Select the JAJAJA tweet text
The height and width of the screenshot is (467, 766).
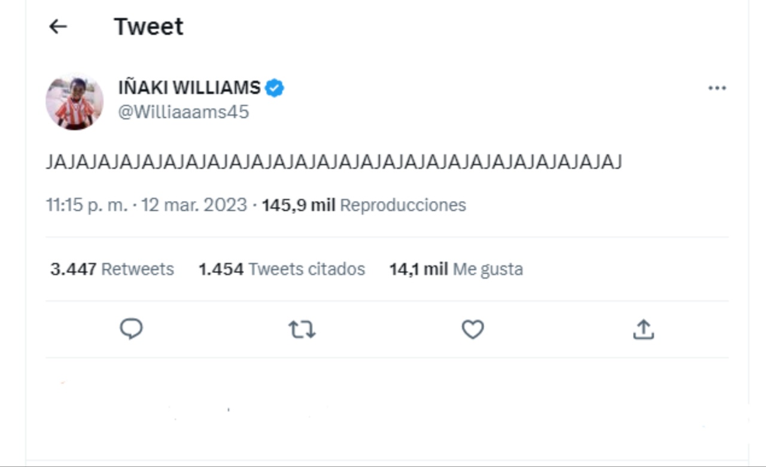pyautogui.click(x=335, y=160)
